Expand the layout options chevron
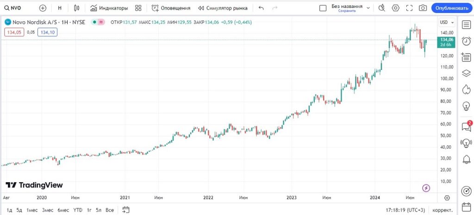 (368, 8)
